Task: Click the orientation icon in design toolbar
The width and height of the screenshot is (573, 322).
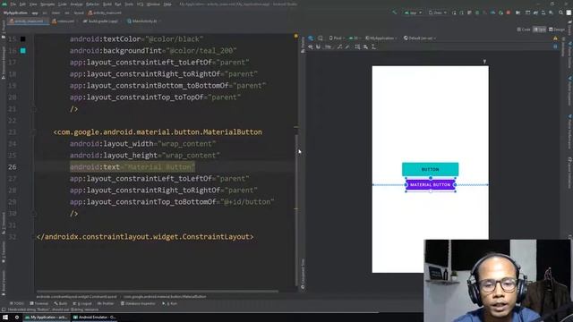Action: tap(321, 38)
